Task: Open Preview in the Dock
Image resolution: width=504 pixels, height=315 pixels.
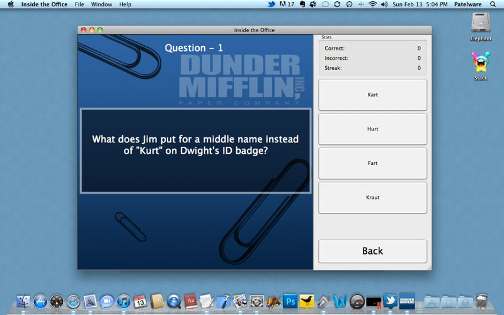Action: point(240,302)
